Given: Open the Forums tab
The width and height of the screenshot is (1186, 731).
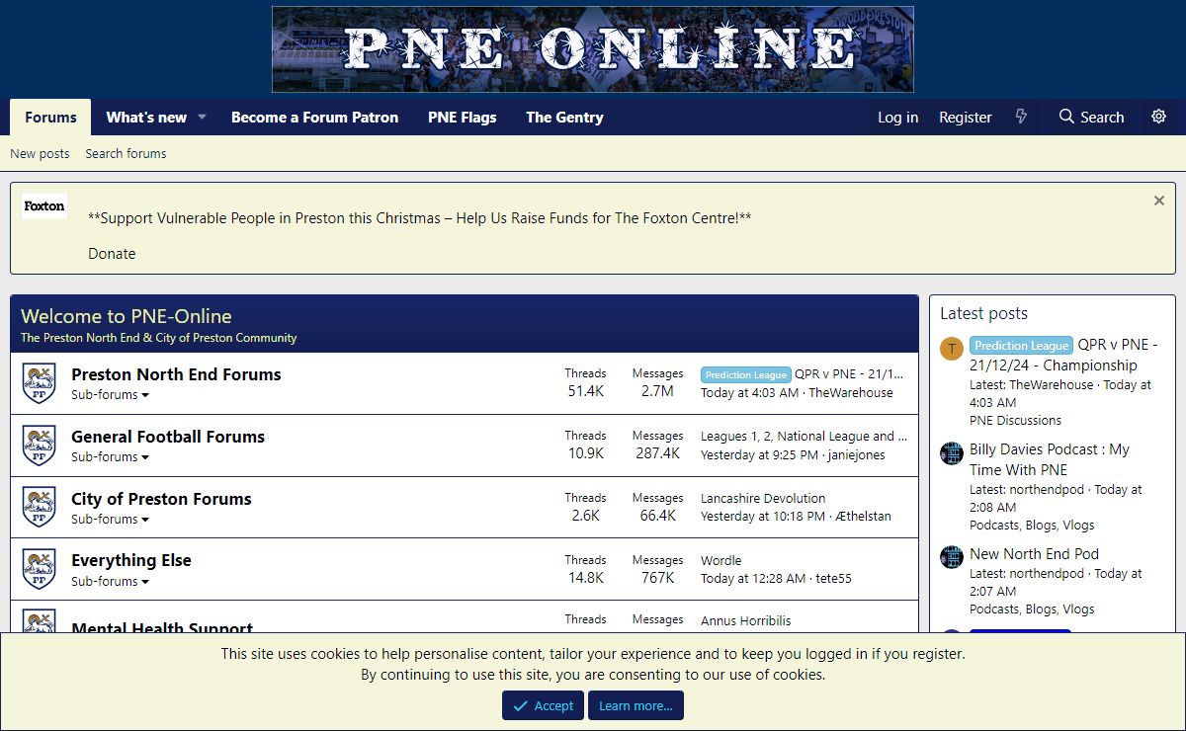Looking at the screenshot, I should [50, 117].
